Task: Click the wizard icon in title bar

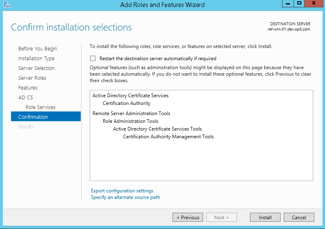Action: (7, 4)
